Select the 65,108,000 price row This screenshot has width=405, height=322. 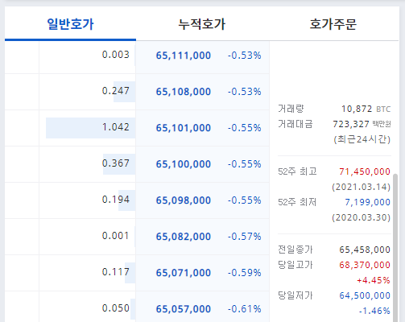[x=202, y=92]
